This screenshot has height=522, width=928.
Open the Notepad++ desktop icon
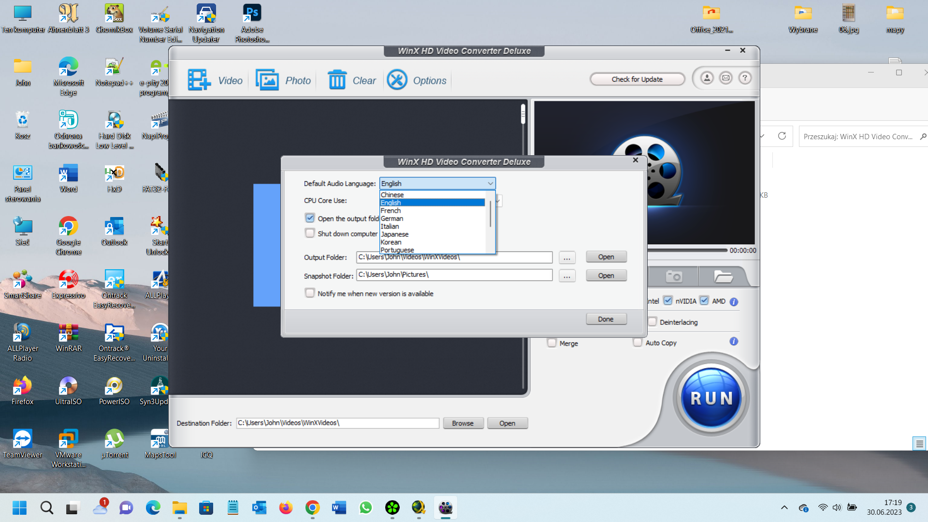click(x=114, y=72)
